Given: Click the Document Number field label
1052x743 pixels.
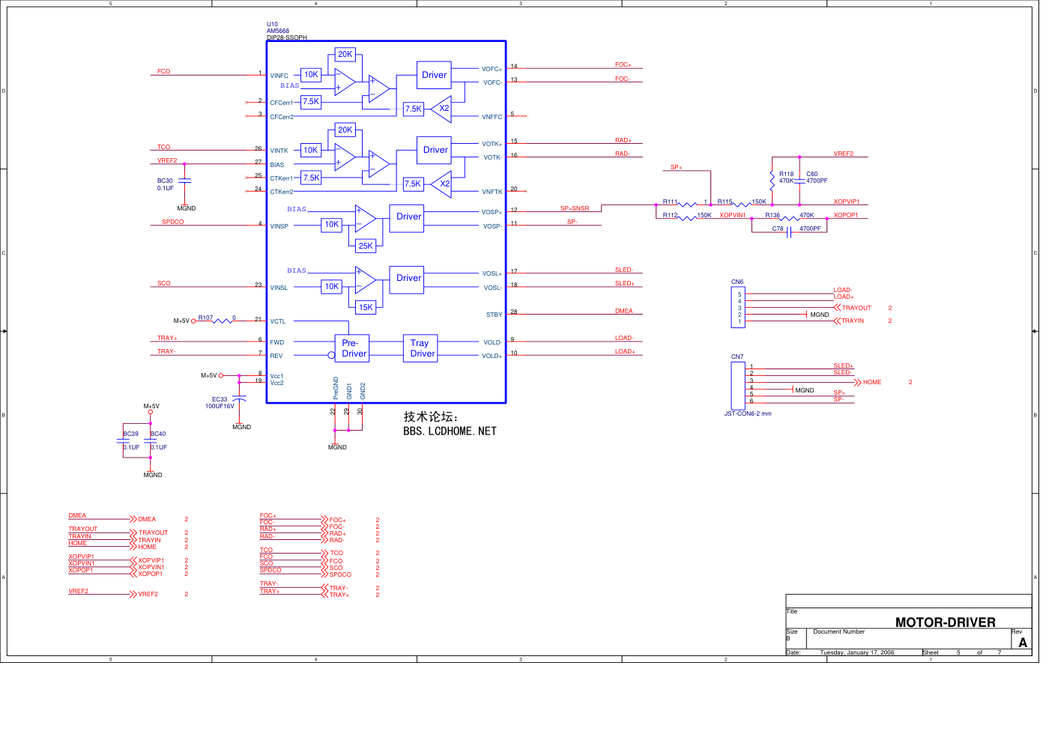Looking at the screenshot, I should point(838,631).
